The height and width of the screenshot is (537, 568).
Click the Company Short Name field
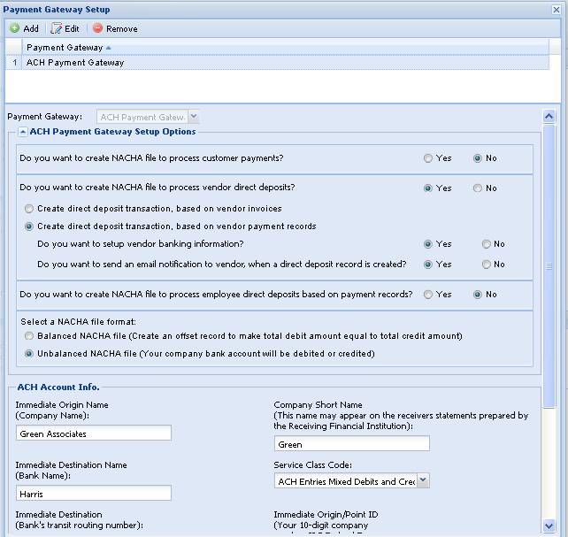[x=351, y=444]
